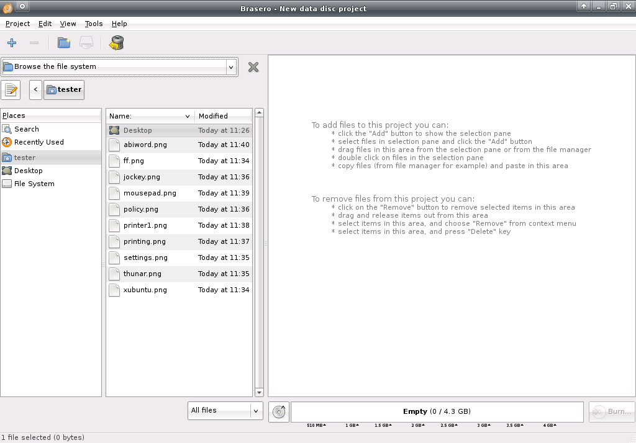Click the Empty (0 / 4.3 GB) capacity bar
The image size is (636, 443).
point(437,412)
